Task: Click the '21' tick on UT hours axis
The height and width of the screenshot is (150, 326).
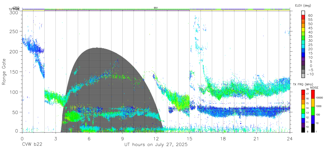Action: (x=256, y=139)
